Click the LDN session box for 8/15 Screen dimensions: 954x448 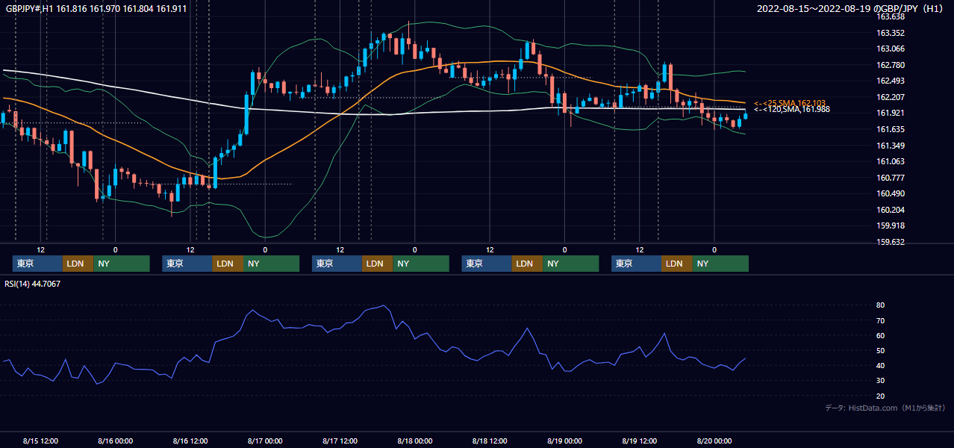pyautogui.click(x=78, y=264)
